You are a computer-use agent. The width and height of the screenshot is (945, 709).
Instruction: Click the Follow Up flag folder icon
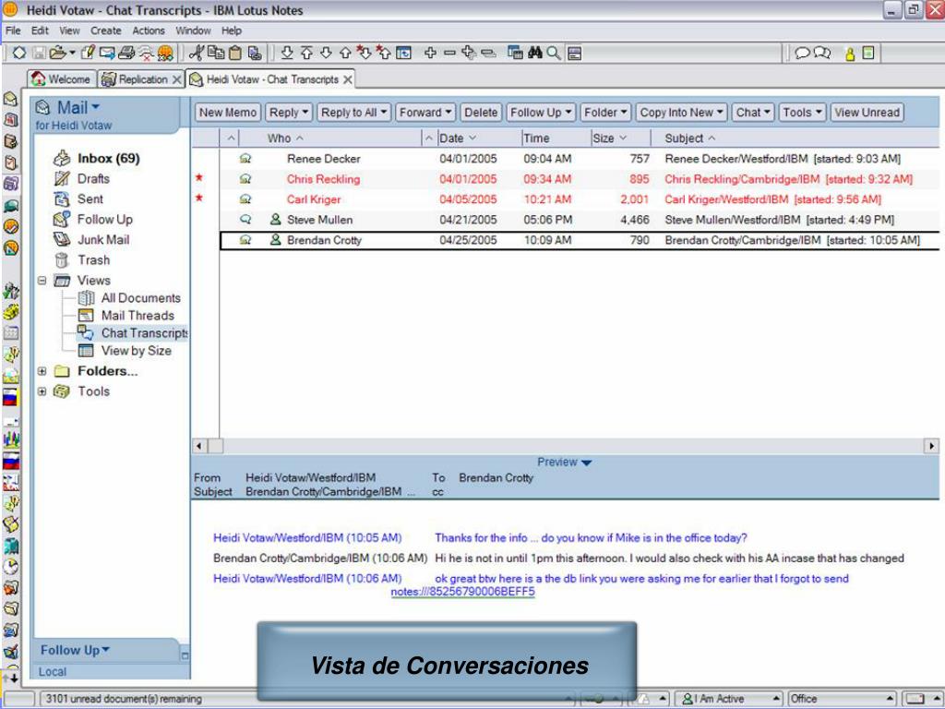pyautogui.click(x=62, y=220)
